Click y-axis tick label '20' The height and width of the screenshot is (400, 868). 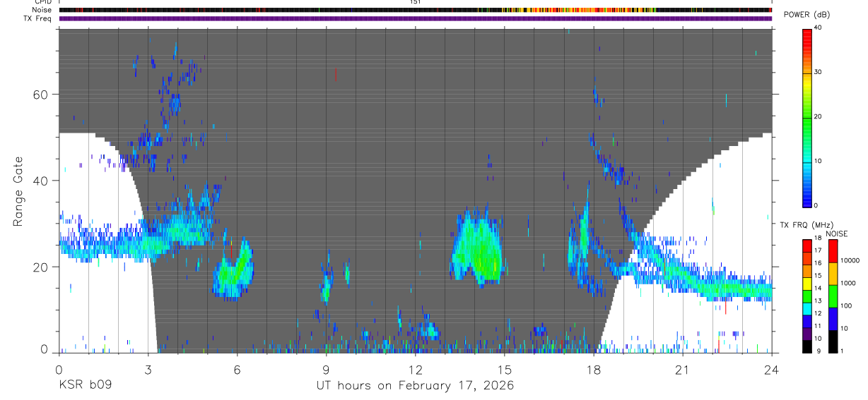coord(42,267)
